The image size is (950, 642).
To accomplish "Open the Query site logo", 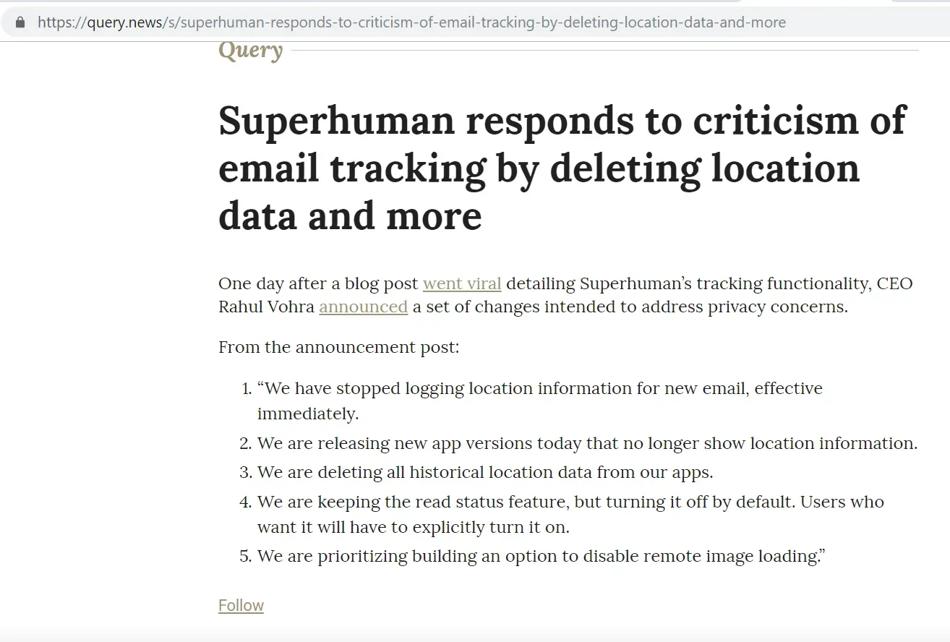I will (250, 51).
